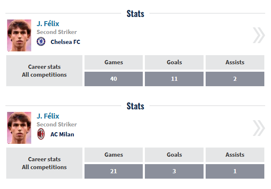Expand Chelsea FC stats double chevron
The width and height of the screenshot is (271, 189).
258,35
